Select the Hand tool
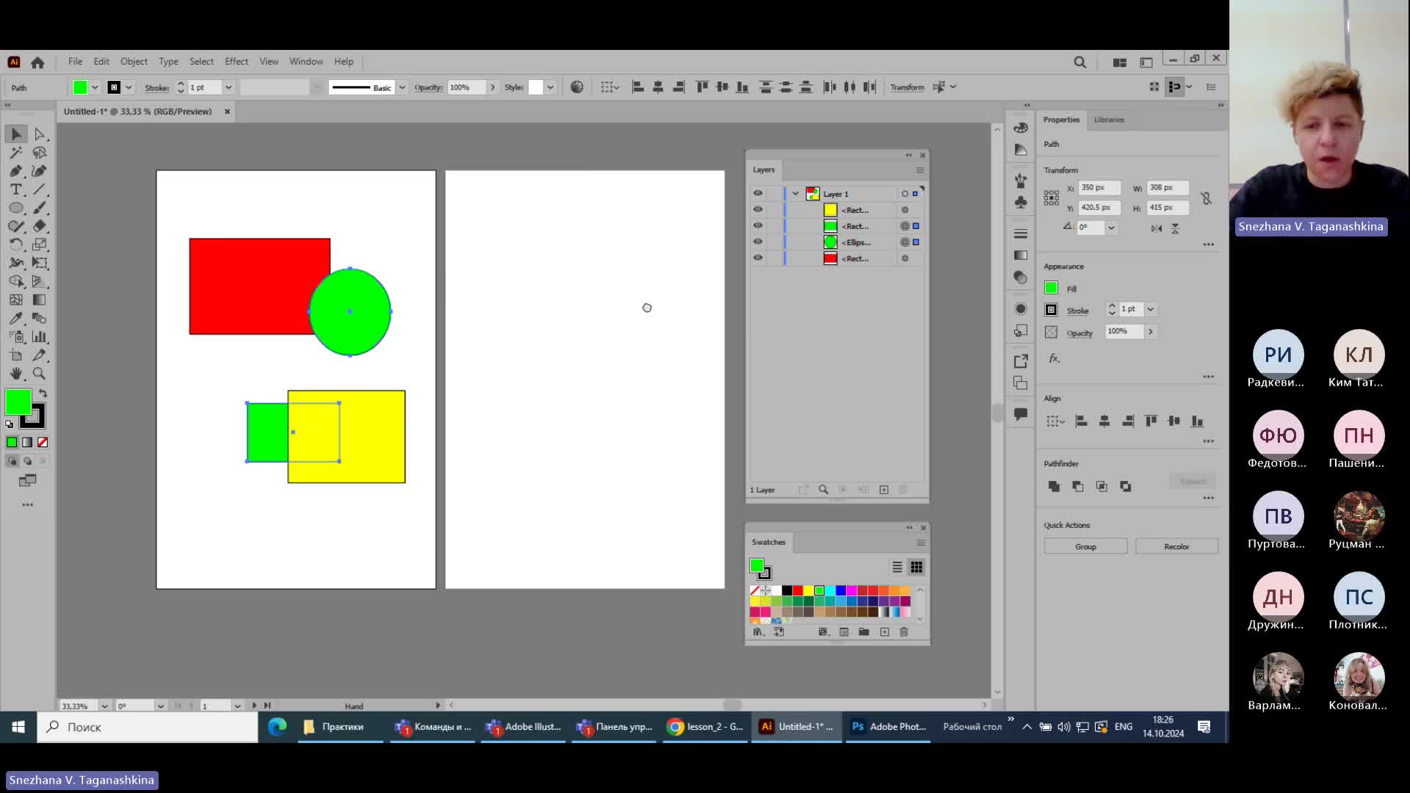 tap(16, 374)
